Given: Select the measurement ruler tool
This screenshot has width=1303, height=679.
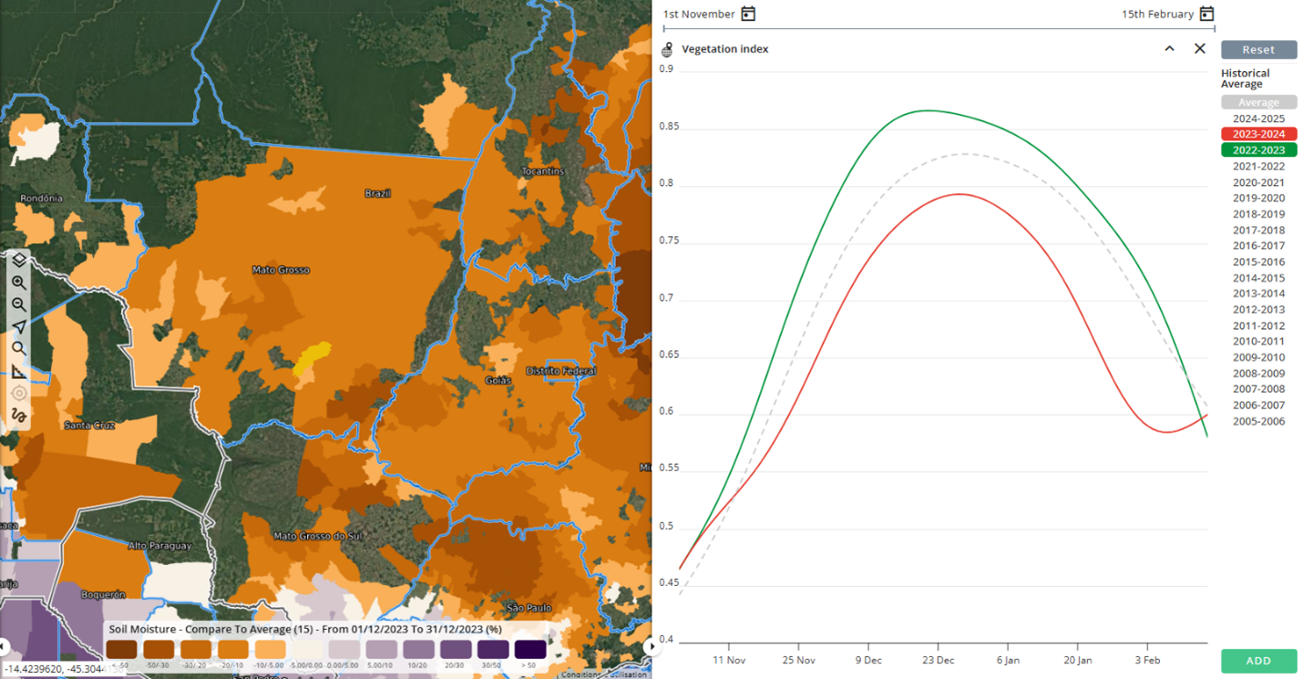Looking at the screenshot, I should [18, 370].
